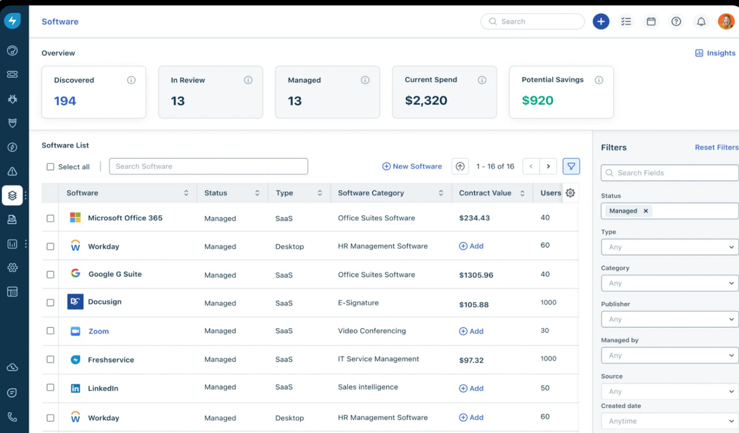Open the Created date dropdown showing Anytime

tap(669, 421)
